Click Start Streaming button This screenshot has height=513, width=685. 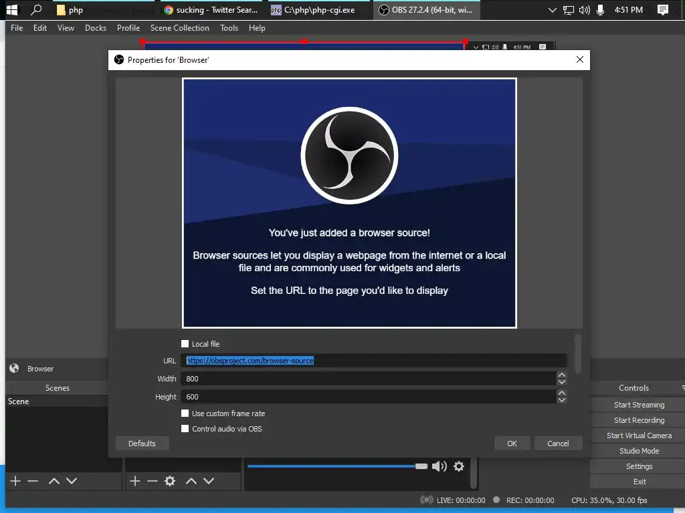[639, 405]
